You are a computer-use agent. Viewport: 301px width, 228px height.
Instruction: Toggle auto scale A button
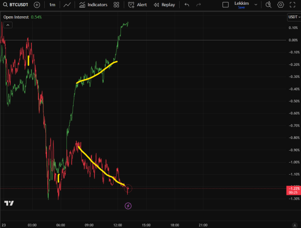[x=294, y=225]
